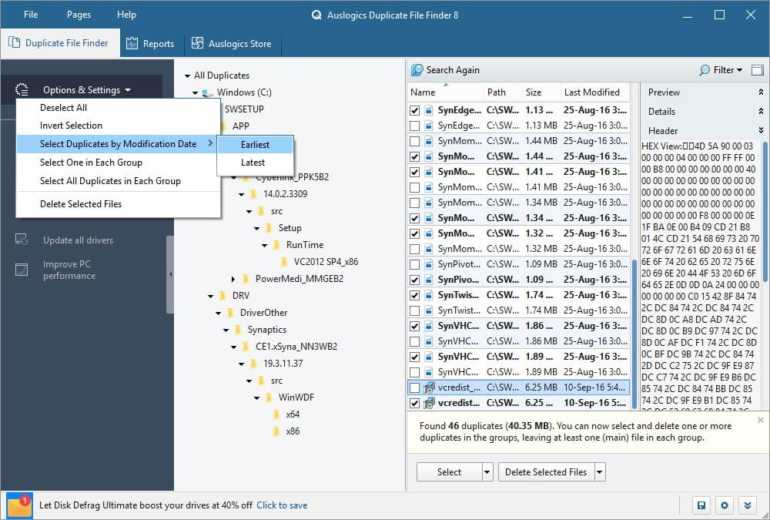Uncheck the first SynEdge file checkbox

[415, 110]
